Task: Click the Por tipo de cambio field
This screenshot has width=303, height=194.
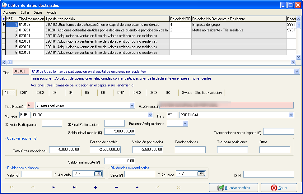Action: (105, 150)
